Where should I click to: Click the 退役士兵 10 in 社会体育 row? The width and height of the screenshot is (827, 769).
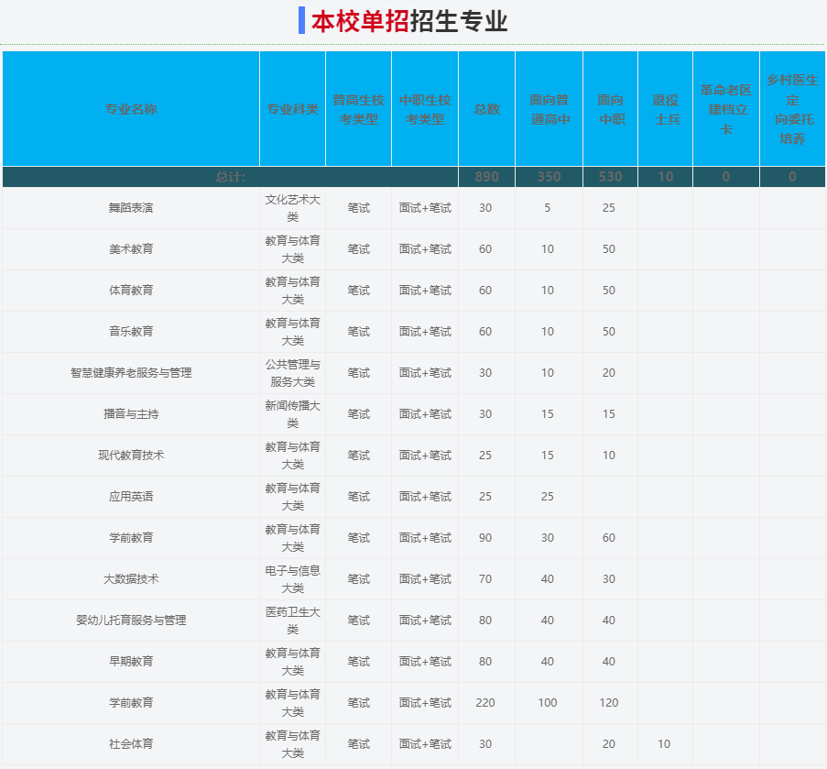tap(663, 743)
